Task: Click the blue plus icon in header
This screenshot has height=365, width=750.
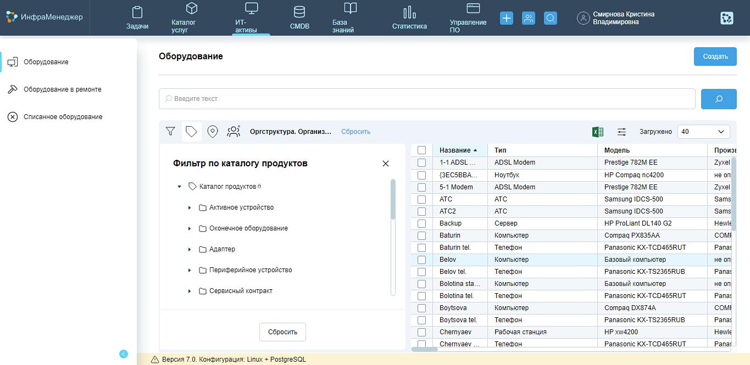Action: click(507, 18)
